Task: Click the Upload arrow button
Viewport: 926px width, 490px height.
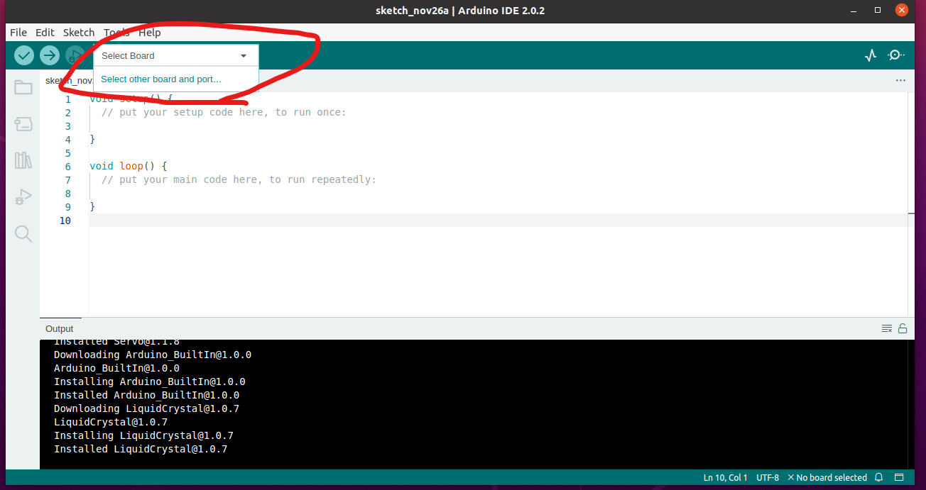Action: tap(49, 55)
